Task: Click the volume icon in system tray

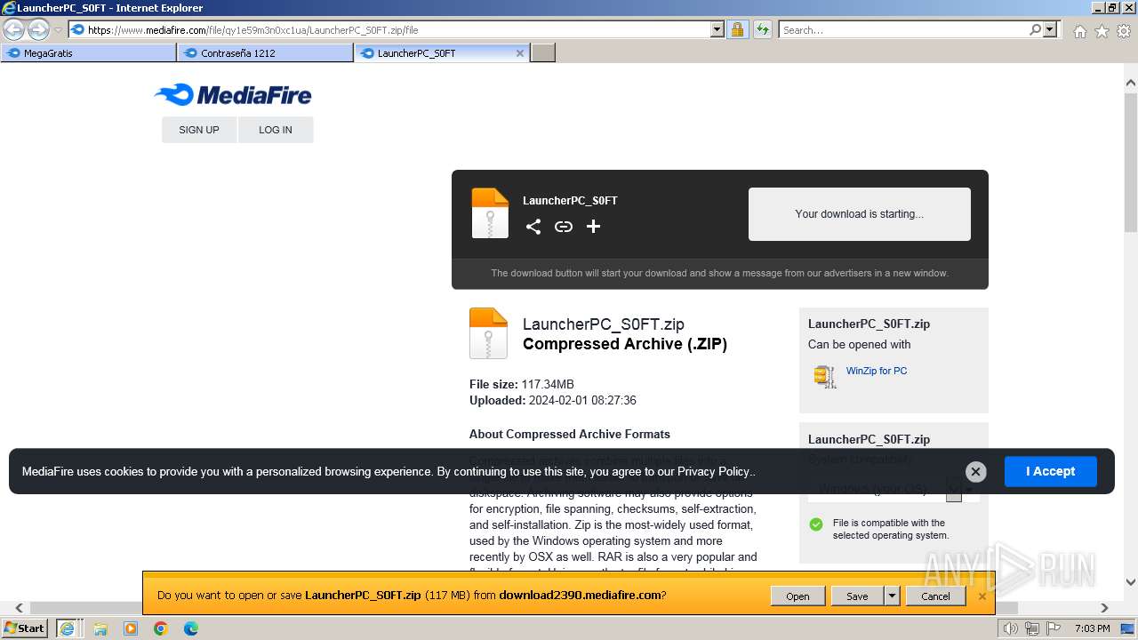Action: (1010, 628)
